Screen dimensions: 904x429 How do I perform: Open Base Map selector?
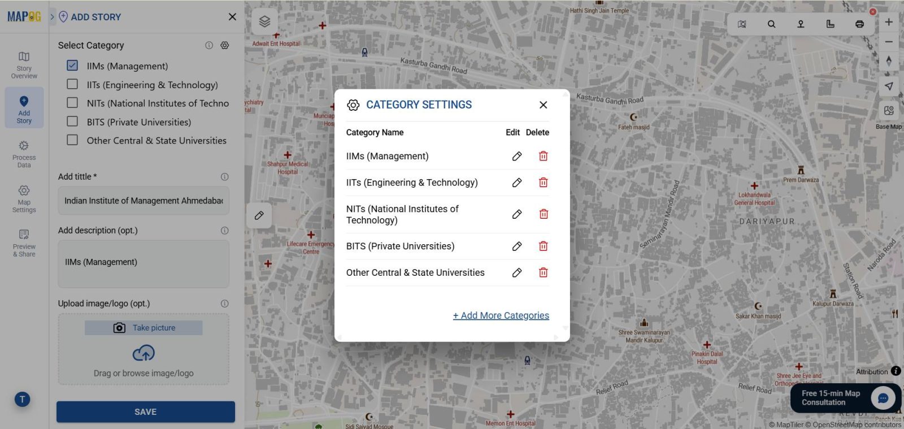pyautogui.click(x=889, y=111)
